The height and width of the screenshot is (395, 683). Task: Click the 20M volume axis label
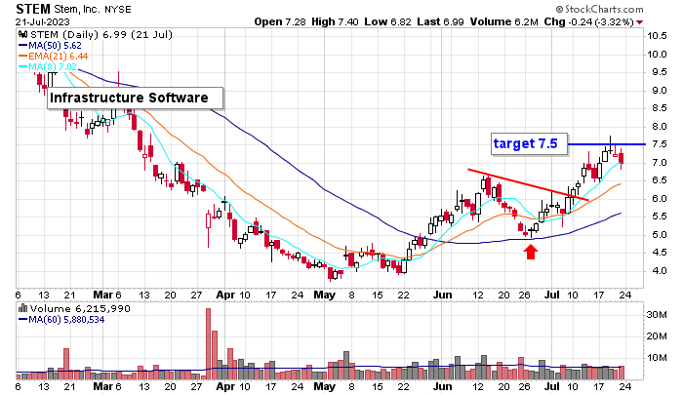click(658, 336)
